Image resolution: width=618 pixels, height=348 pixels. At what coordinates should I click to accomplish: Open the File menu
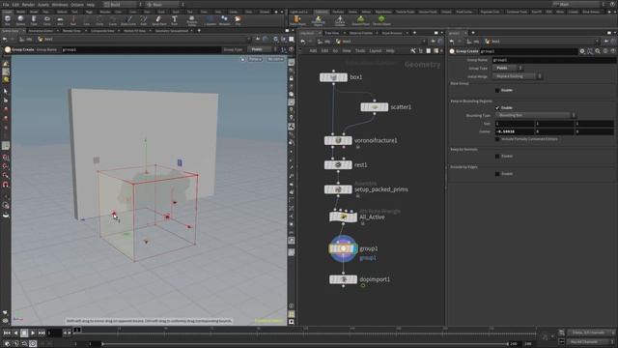pyautogui.click(x=6, y=4)
